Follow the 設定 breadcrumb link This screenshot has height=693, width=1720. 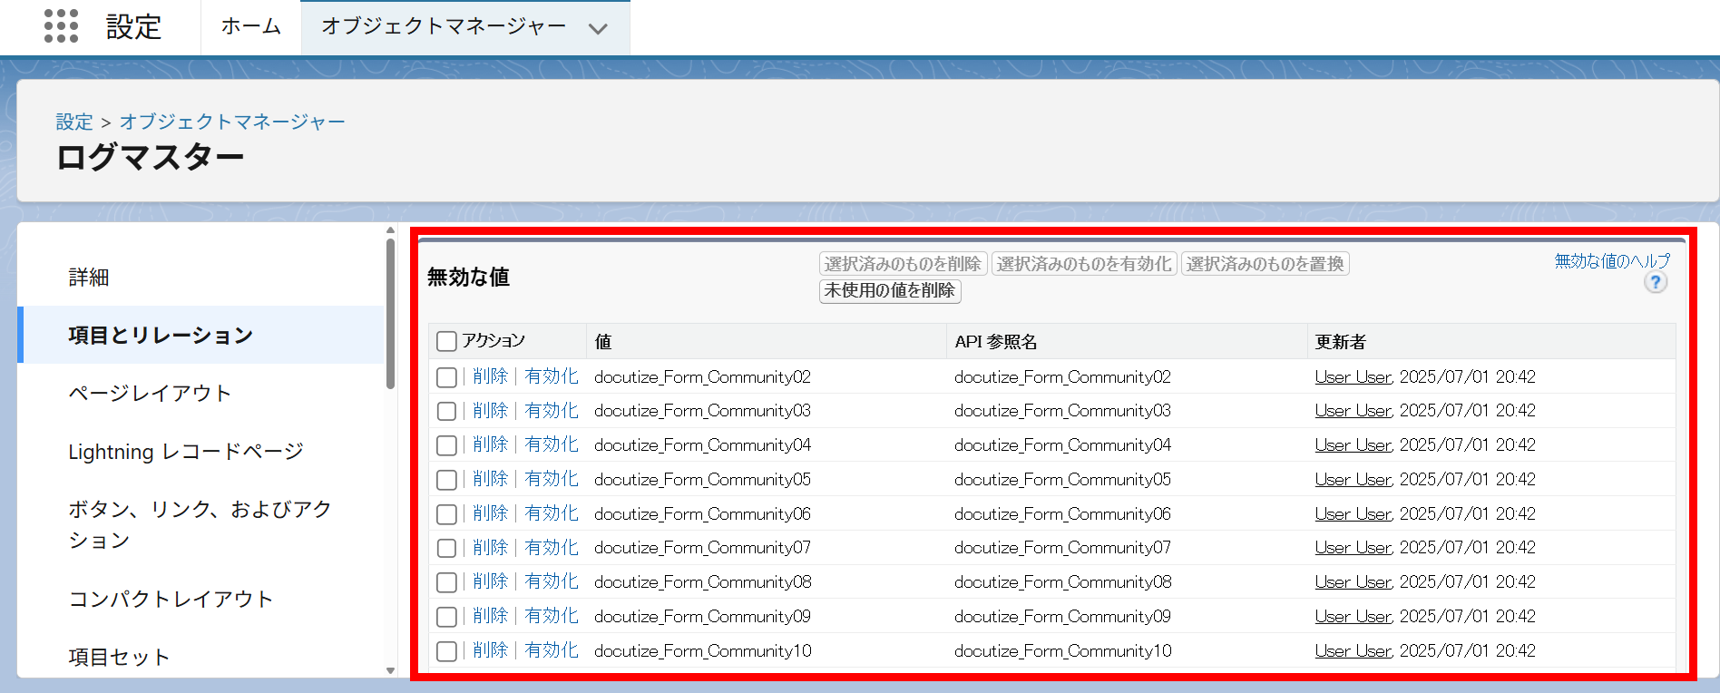(x=74, y=122)
